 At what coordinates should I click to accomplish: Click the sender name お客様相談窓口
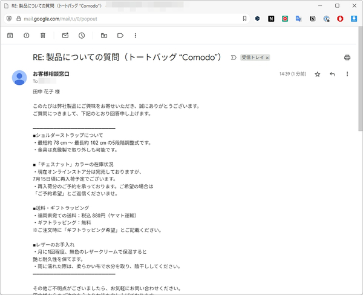point(51,74)
